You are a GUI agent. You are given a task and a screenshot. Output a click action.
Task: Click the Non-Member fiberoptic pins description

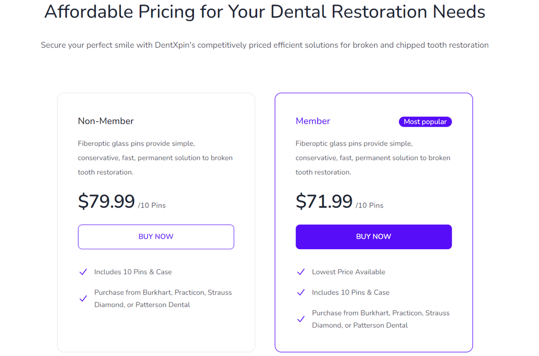pos(155,158)
